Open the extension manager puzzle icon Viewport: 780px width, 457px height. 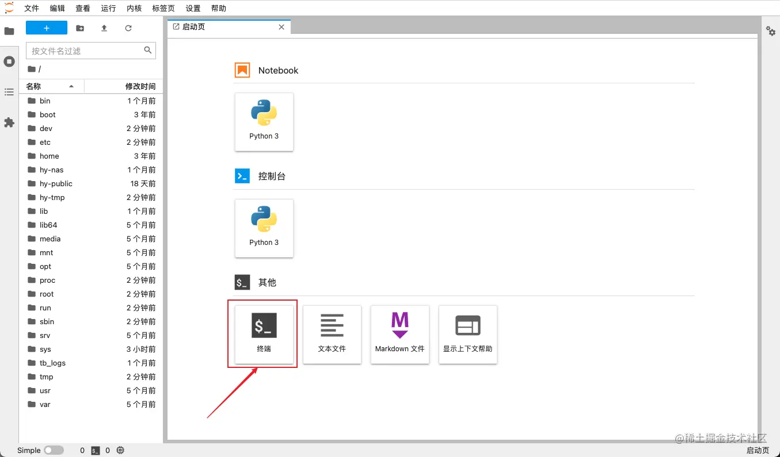point(9,122)
